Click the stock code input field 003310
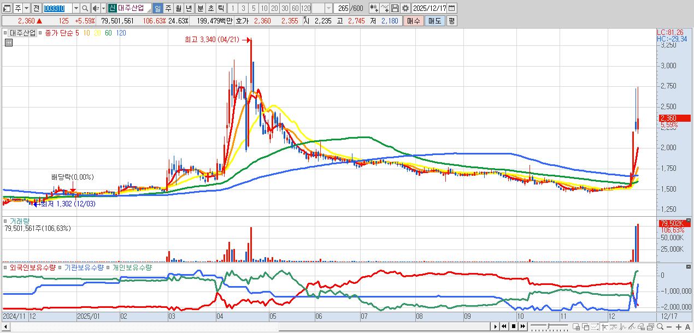 click(57, 8)
